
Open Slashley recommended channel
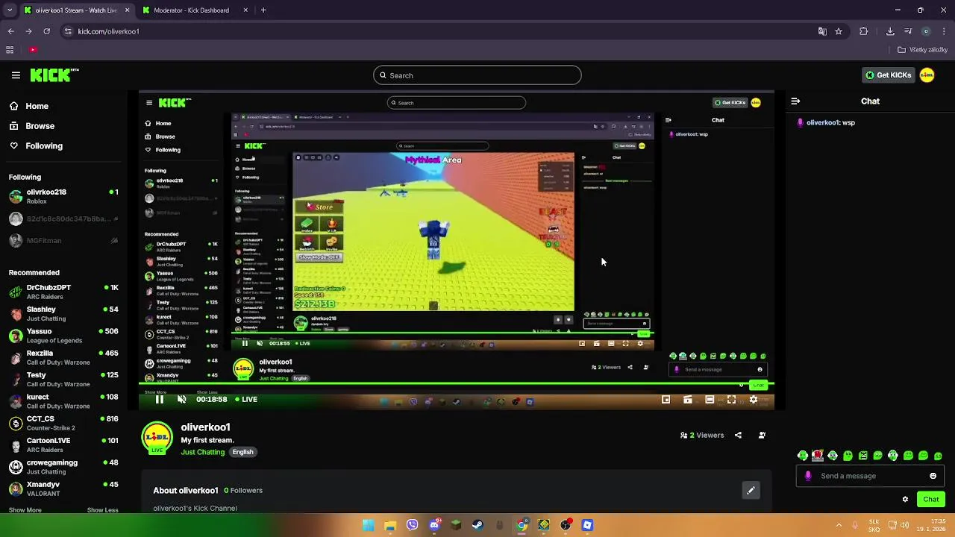63,313
